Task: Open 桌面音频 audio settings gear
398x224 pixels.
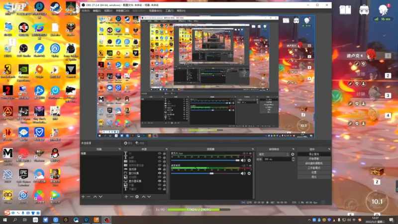Action: pos(249,173)
